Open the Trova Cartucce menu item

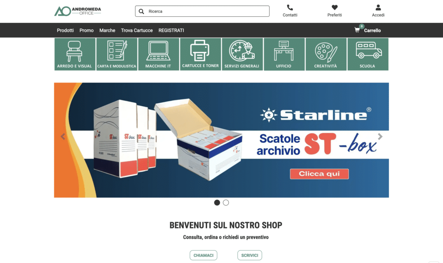point(137,30)
